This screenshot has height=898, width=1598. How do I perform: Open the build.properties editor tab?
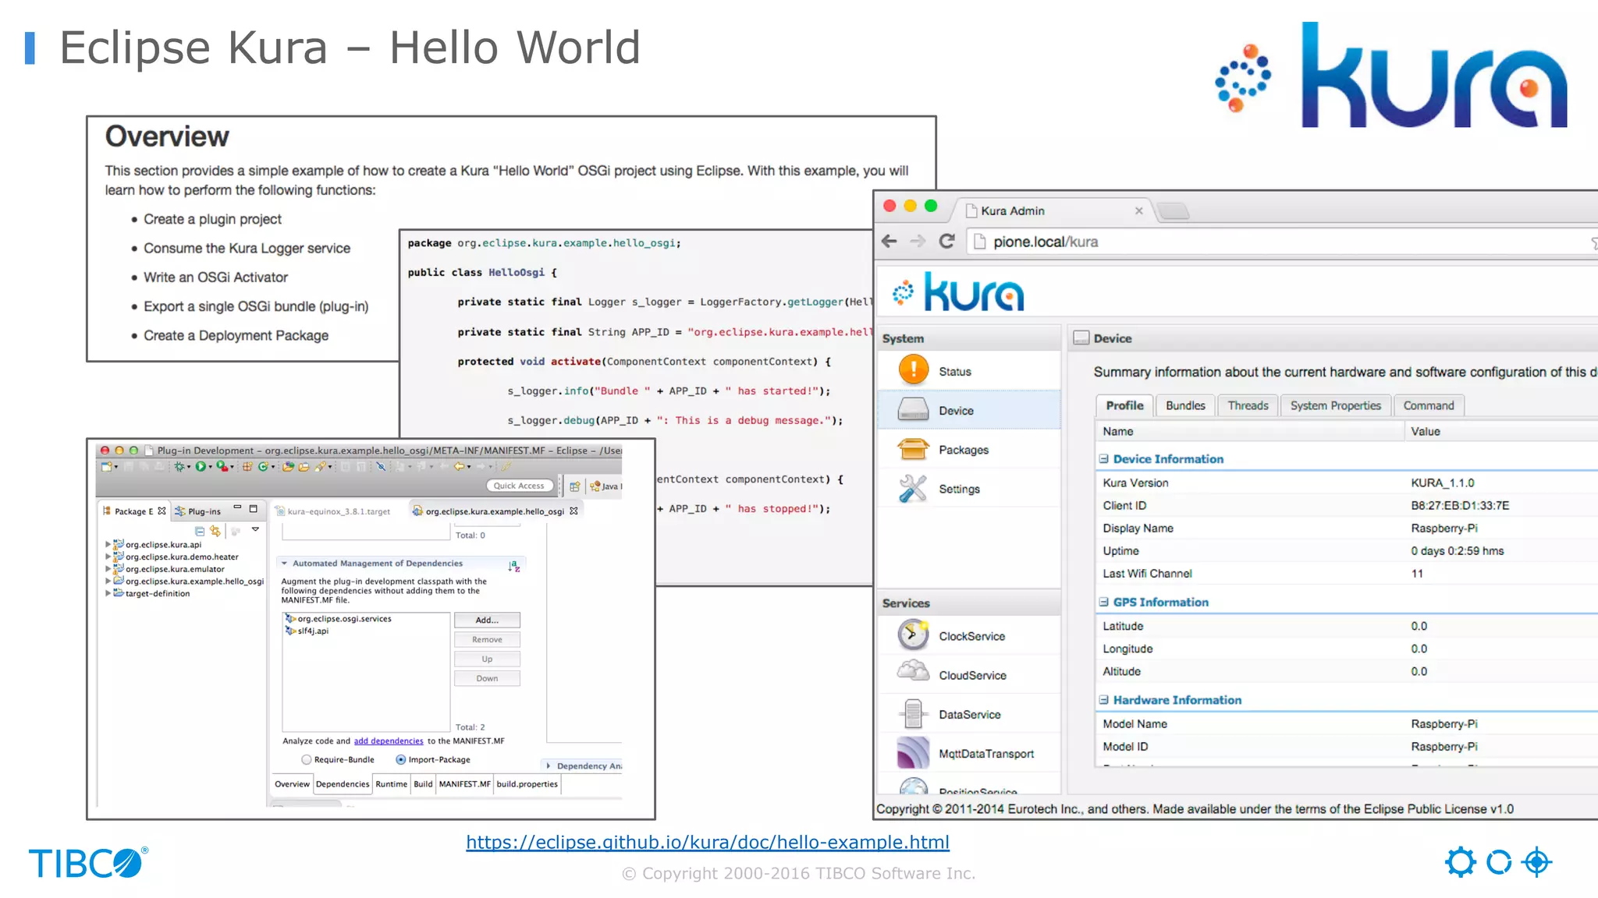527,784
